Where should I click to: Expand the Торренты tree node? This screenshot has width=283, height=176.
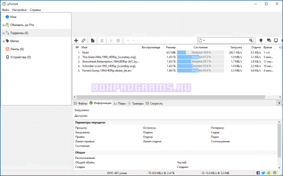pyautogui.click(x=3, y=33)
